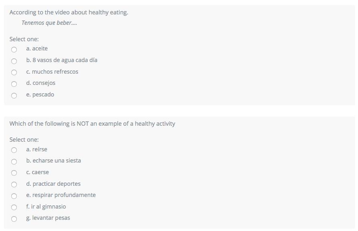Select radio button for 'a. aceite'
The height and width of the screenshot is (231, 358).
tap(14, 50)
